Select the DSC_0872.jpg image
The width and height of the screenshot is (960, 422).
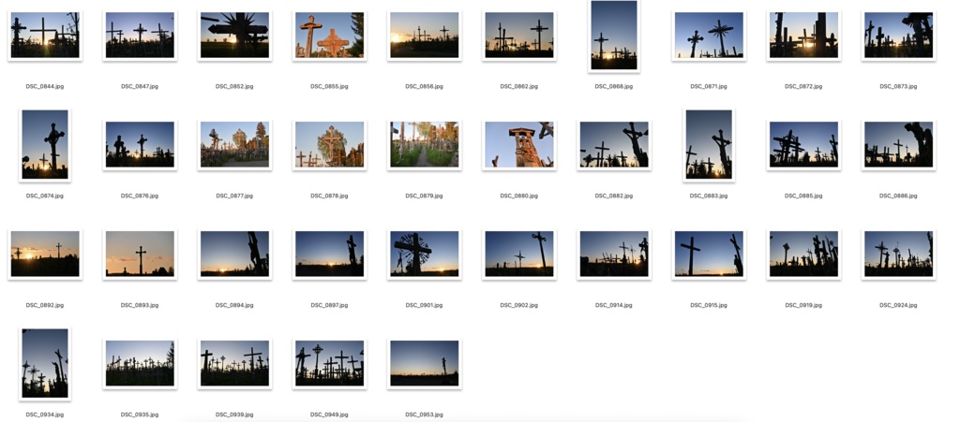click(x=803, y=36)
